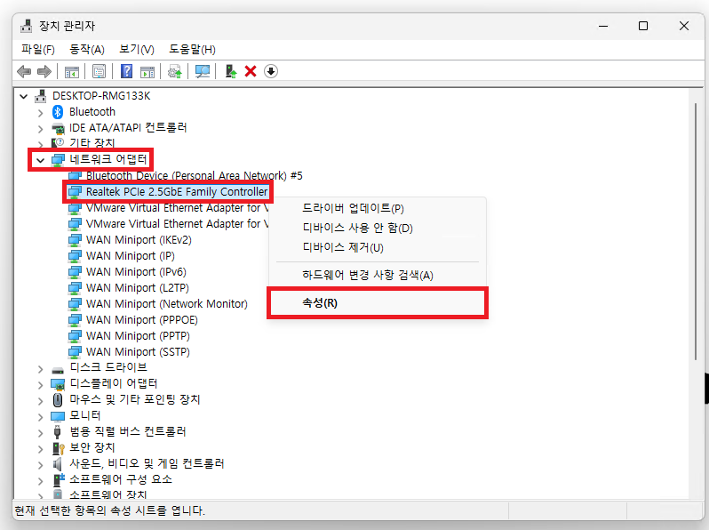Select WAN Miniport (L2TP)
This screenshot has height=530, width=709.
[x=138, y=288]
